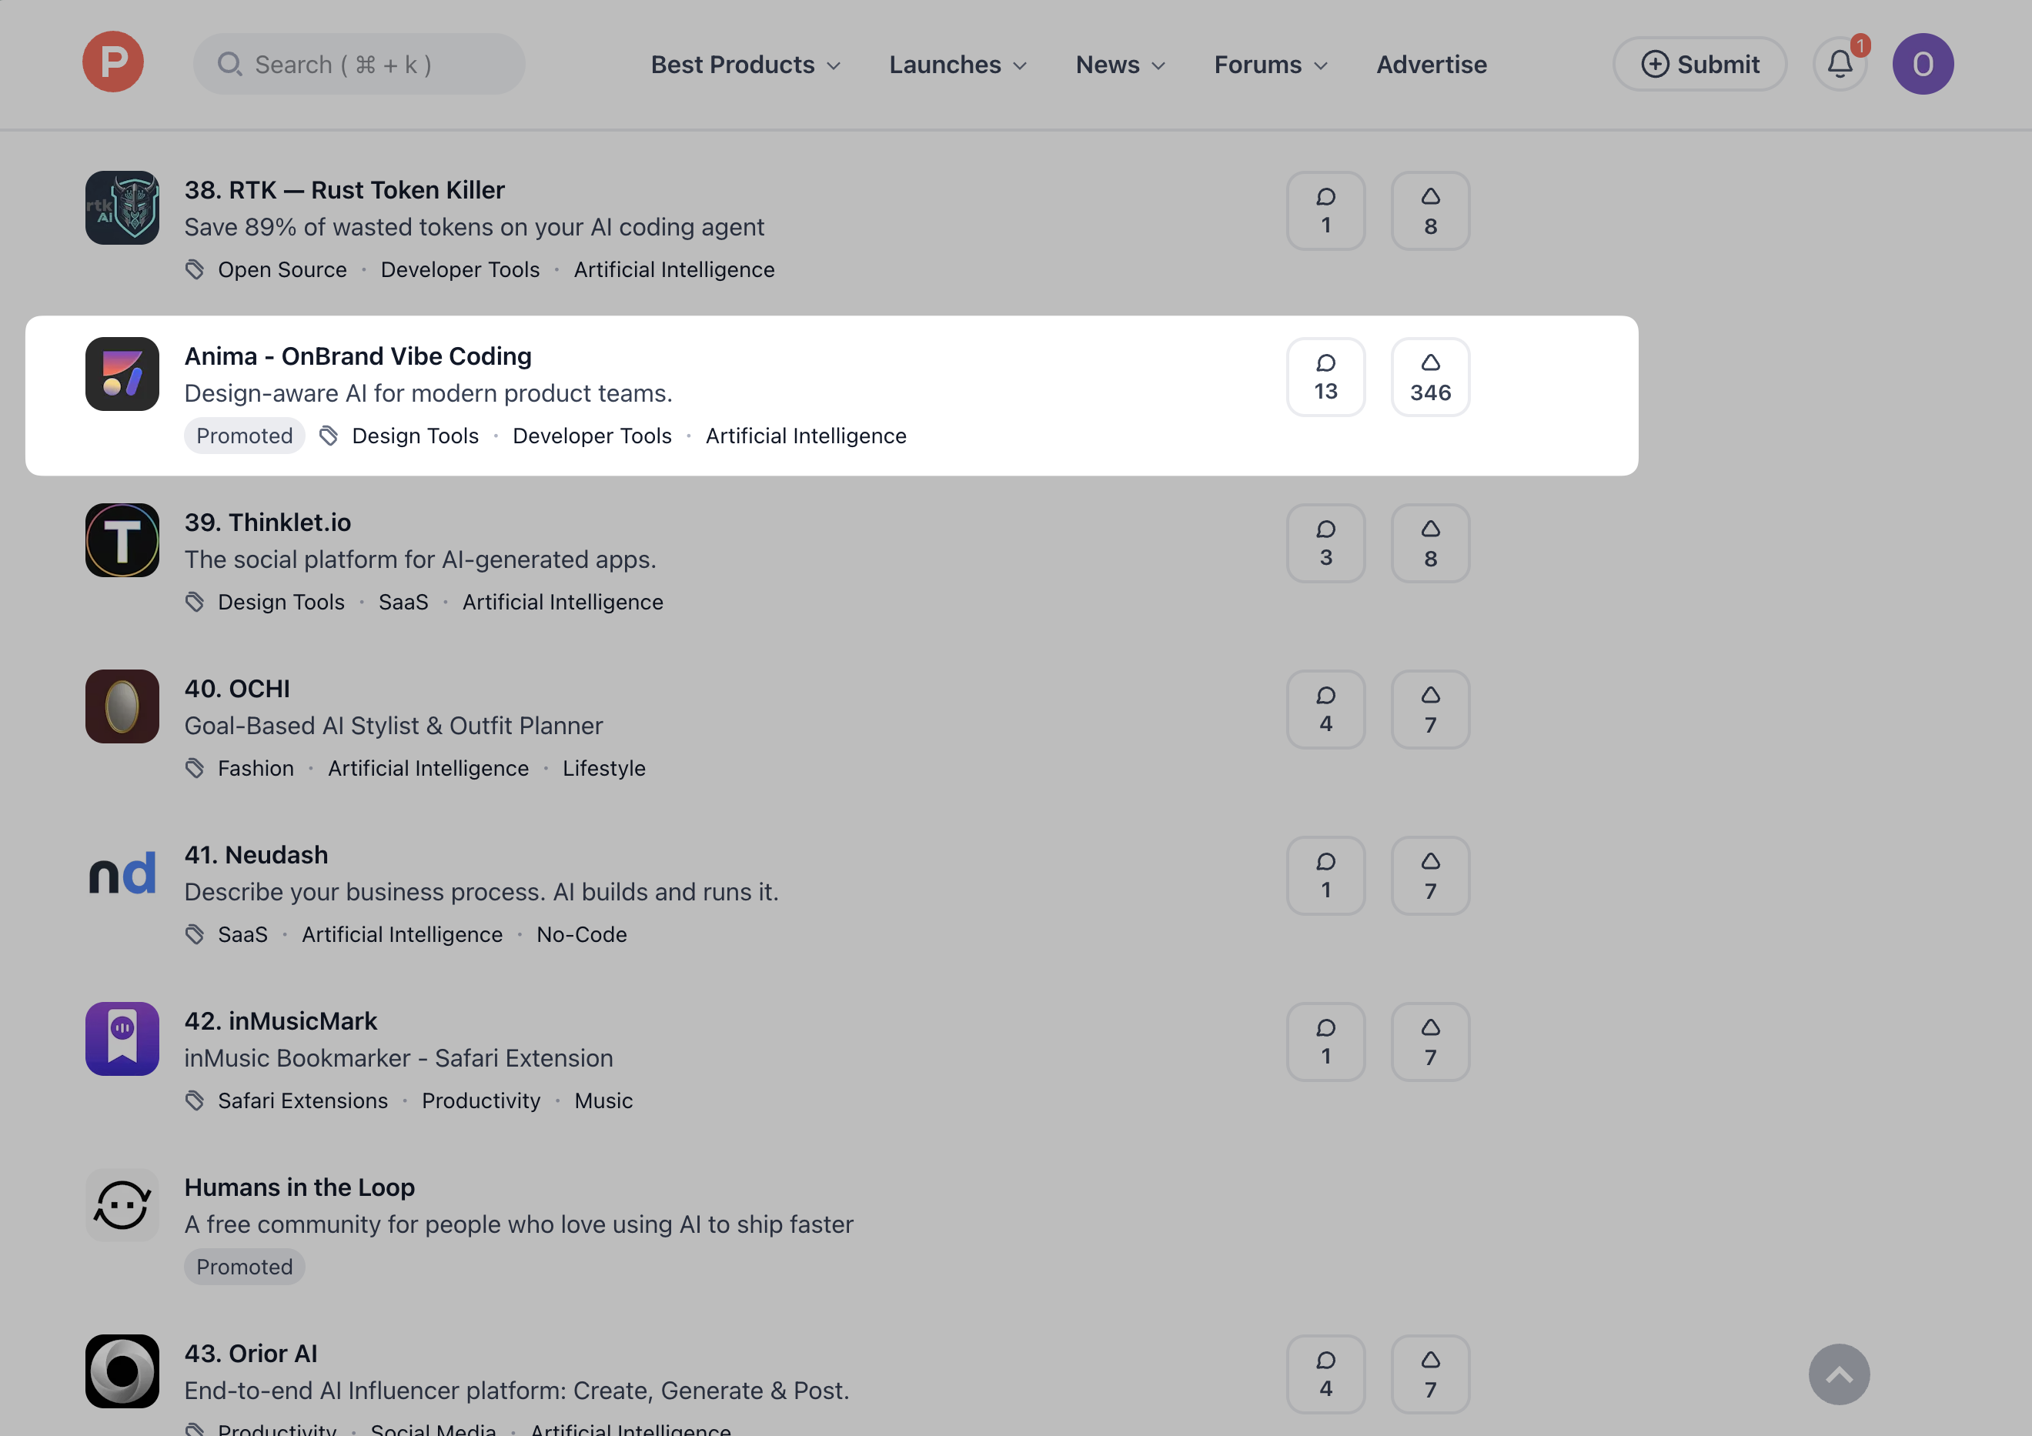Click the scroll-to-top arrow button
Screen dimensions: 2032x1436
[1839, 1374]
